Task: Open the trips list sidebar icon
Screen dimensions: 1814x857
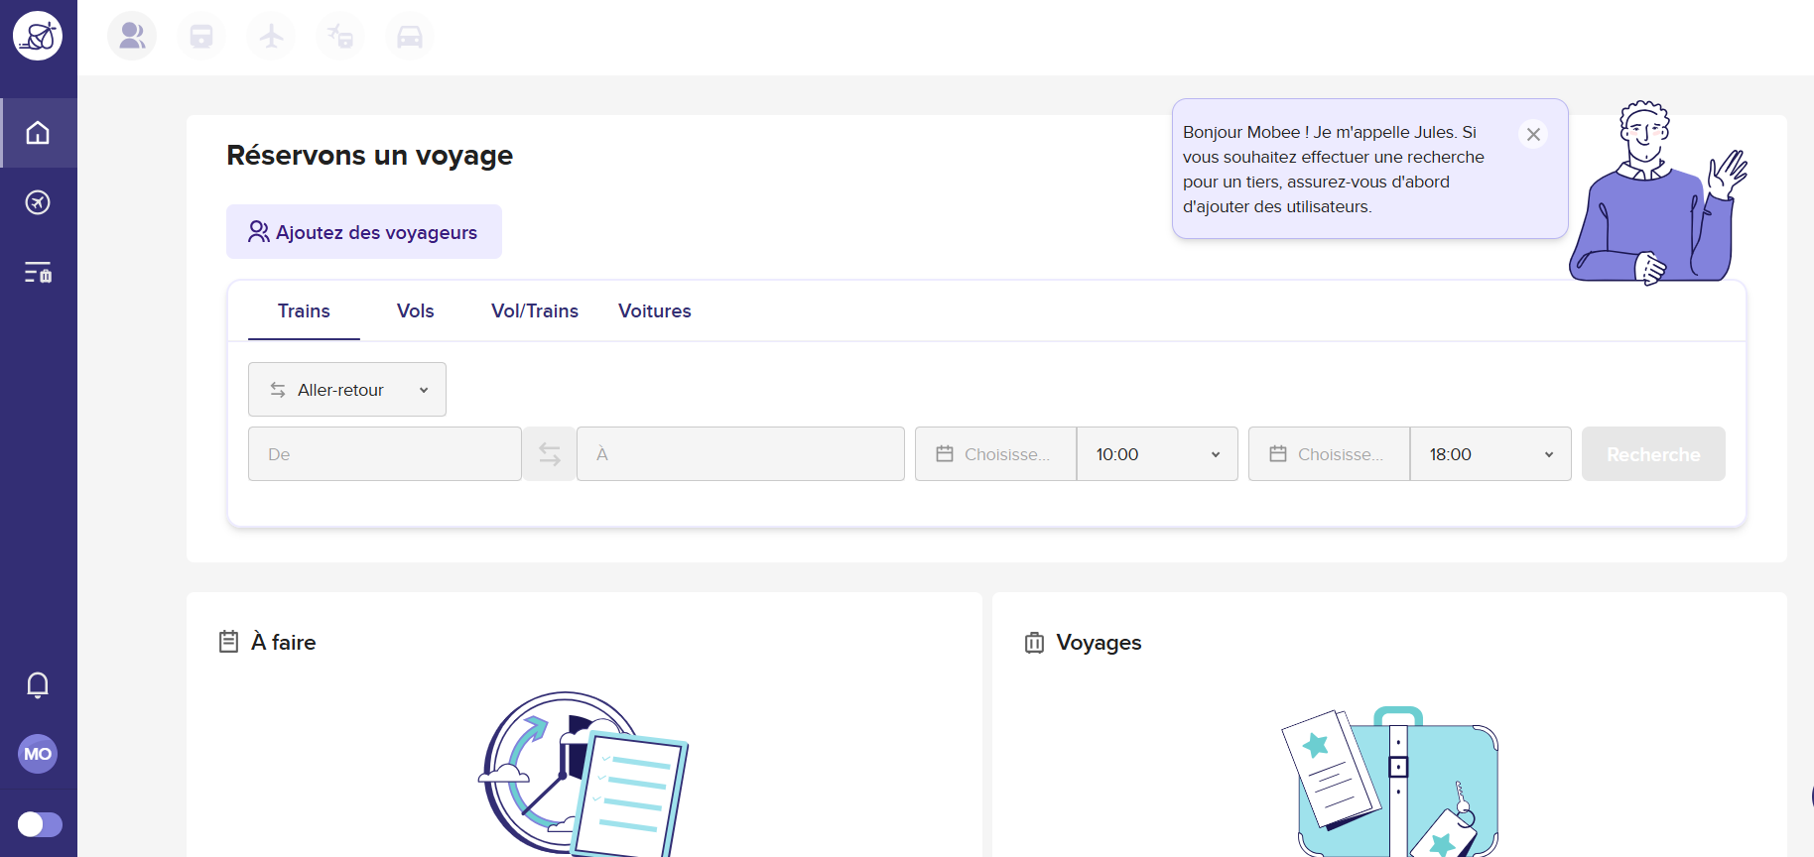Action: [x=38, y=272]
